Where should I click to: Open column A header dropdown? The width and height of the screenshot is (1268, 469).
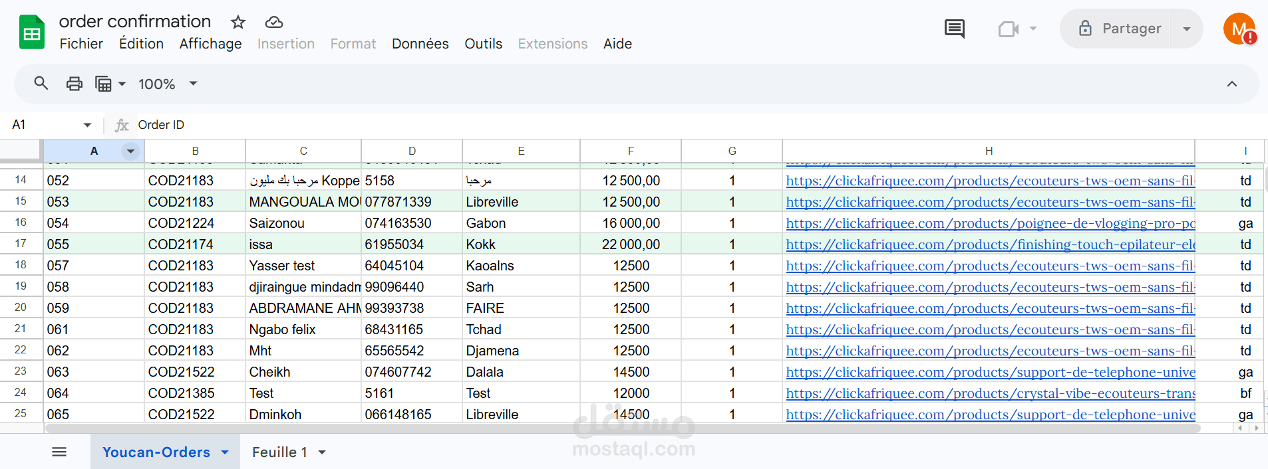coord(130,151)
